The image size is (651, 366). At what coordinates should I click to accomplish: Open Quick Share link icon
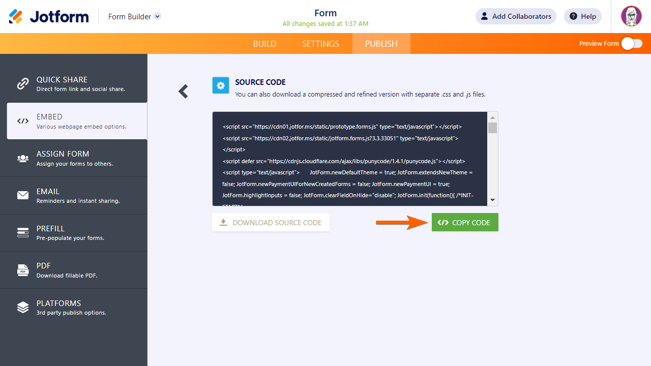[23, 84]
